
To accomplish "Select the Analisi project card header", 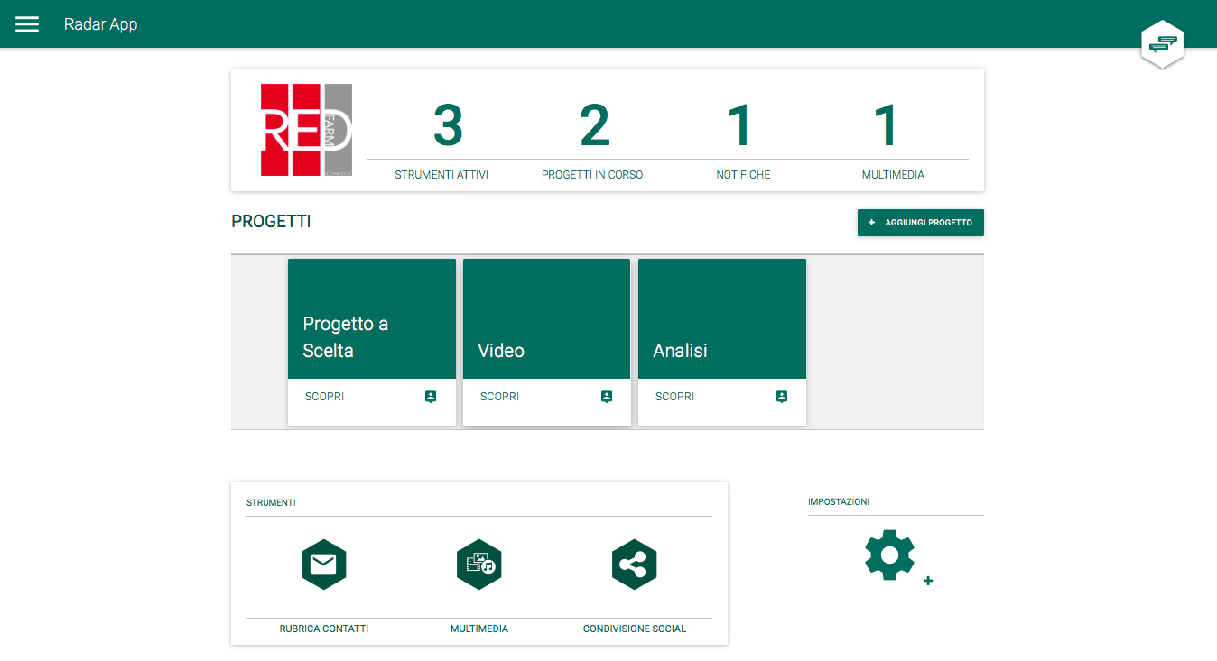I will coord(721,318).
